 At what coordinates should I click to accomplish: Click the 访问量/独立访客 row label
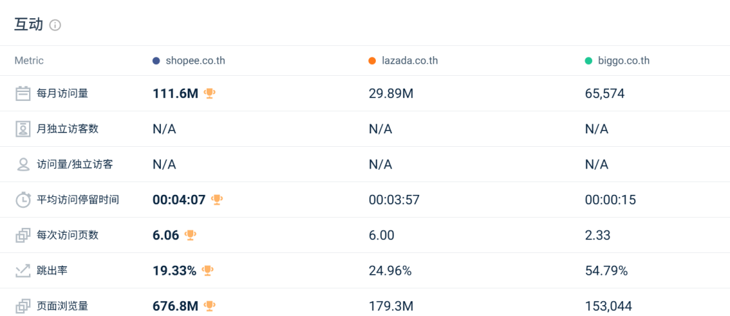74,164
